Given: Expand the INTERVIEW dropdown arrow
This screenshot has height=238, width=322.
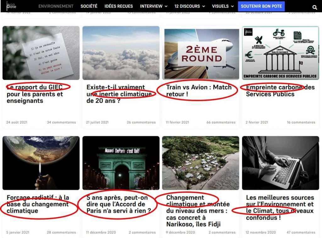Looking at the screenshot, I should coord(166,6).
